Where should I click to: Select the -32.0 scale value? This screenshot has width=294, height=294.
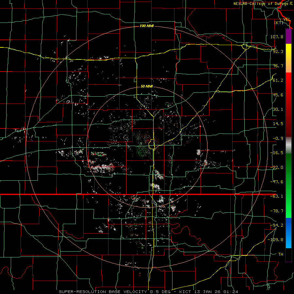[x=277, y=168]
